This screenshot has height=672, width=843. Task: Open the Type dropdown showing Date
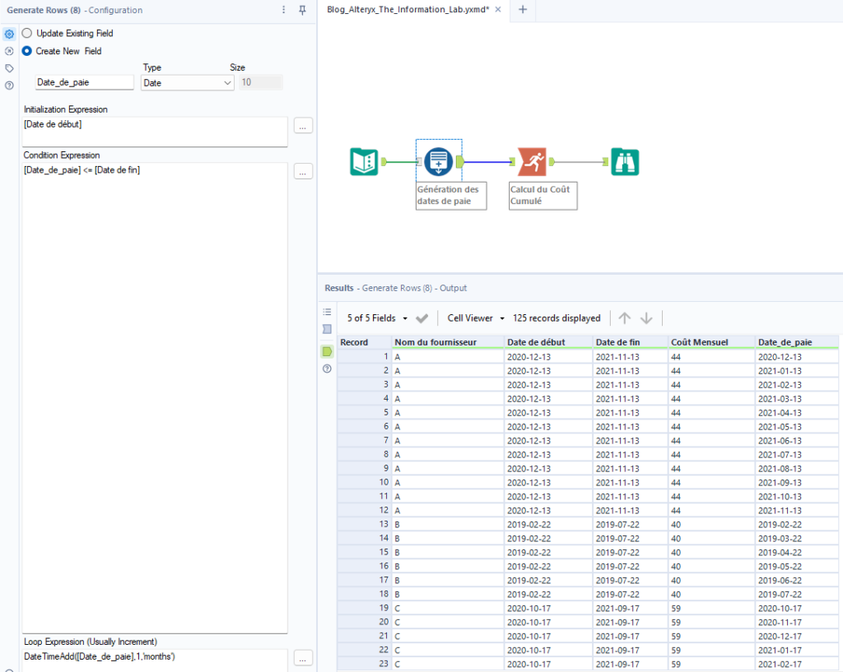pos(187,83)
